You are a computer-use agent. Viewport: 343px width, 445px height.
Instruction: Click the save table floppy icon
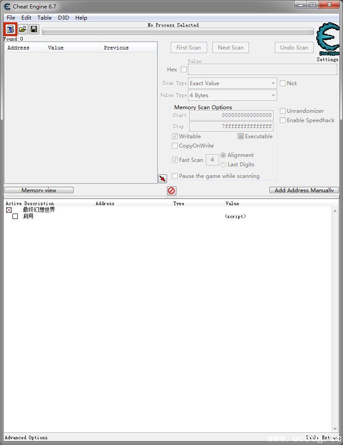34,29
